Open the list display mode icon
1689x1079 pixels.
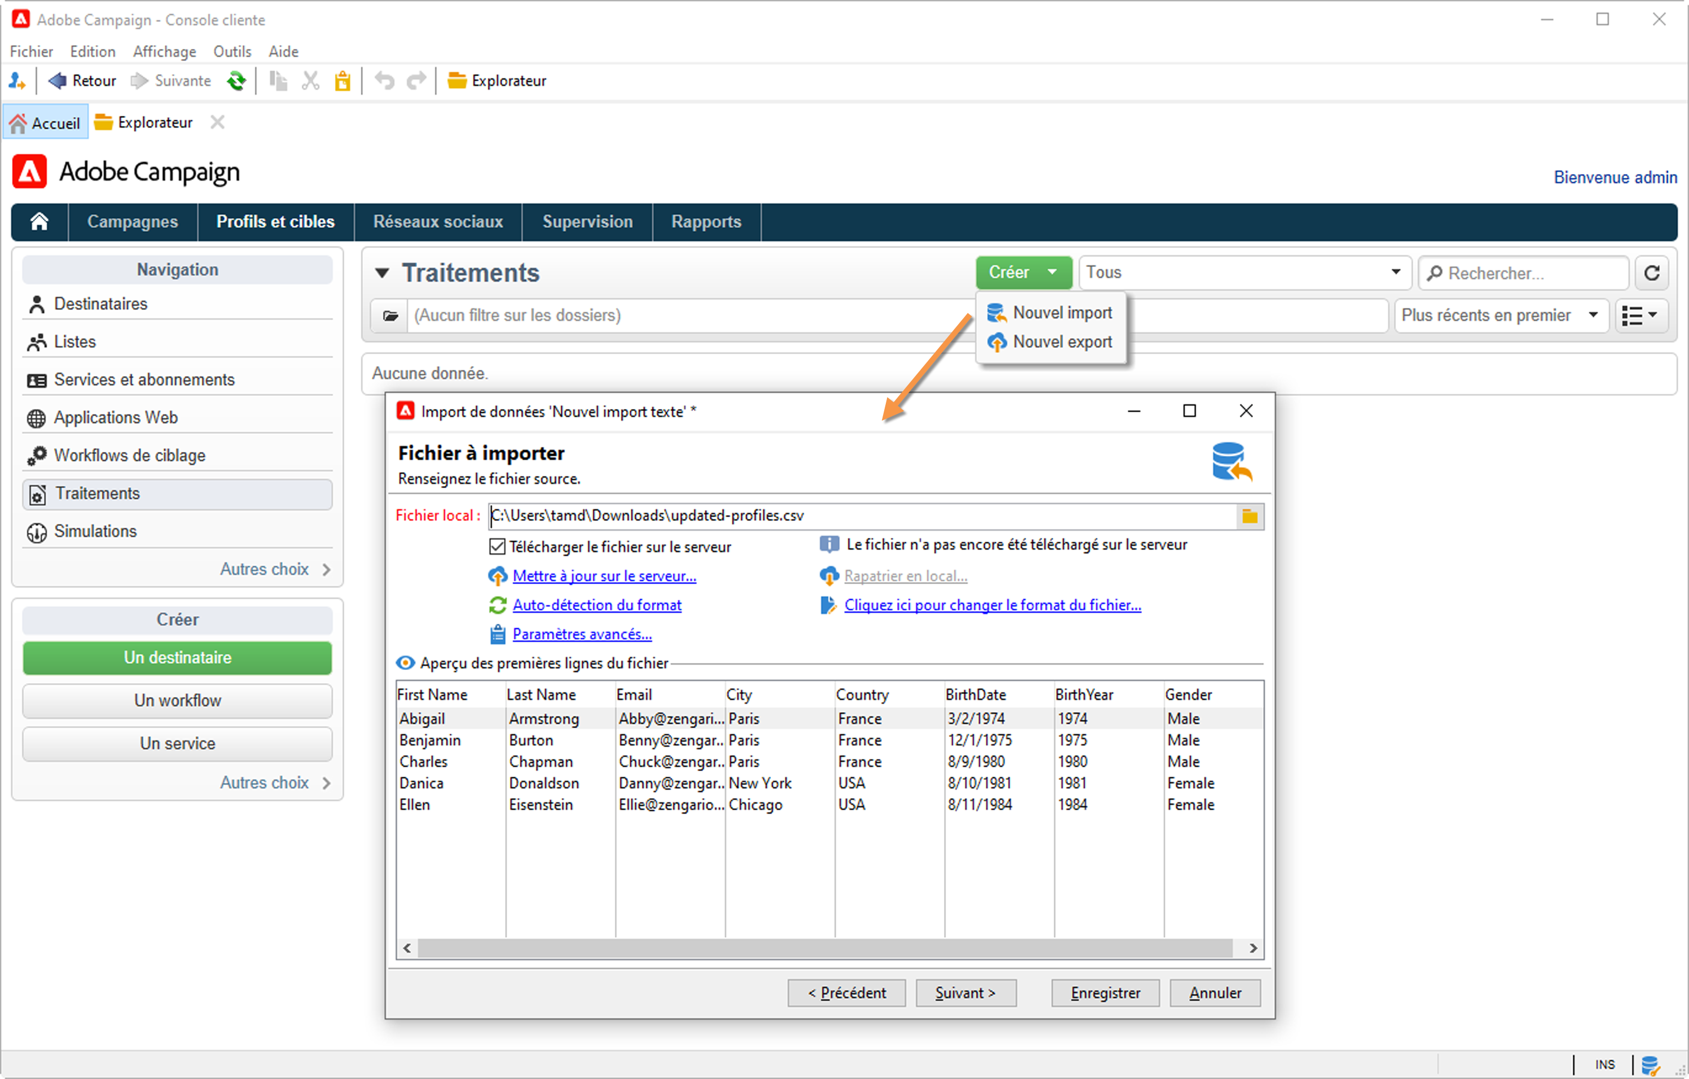tap(1639, 315)
